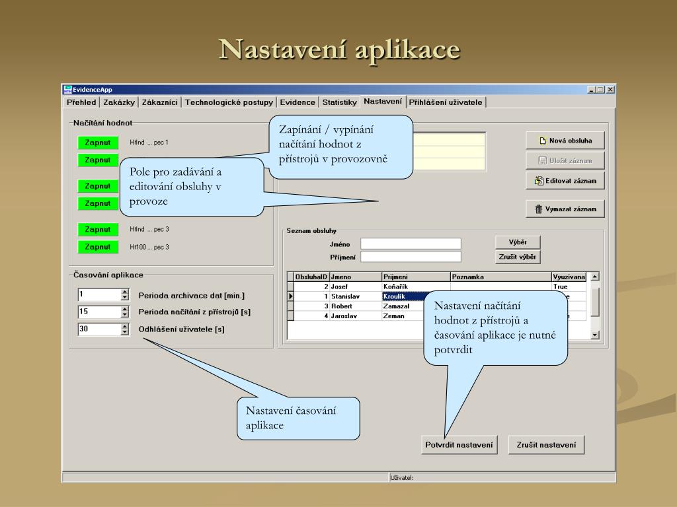Toggle Zapnut button for Ht100 pec 3
The image size is (677, 507).
coord(98,247)
